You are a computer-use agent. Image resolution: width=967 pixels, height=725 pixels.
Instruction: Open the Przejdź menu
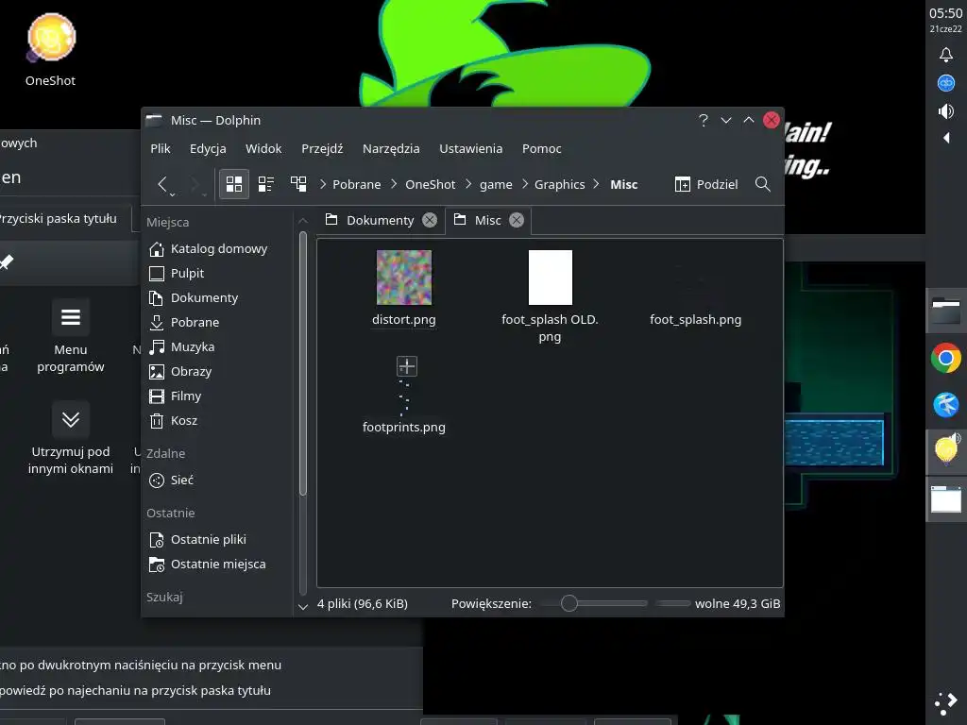322,148
